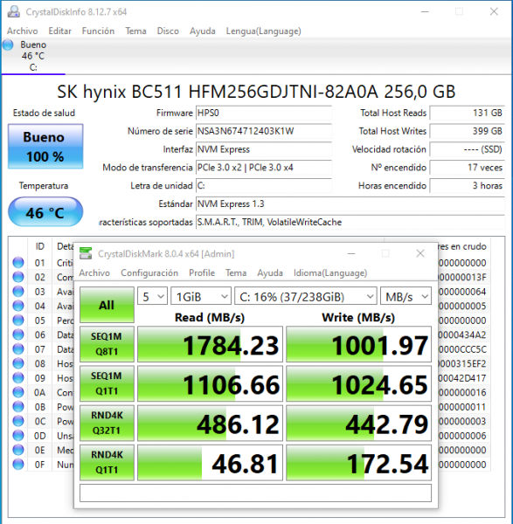Screen dimensions: 513x524
Task: Click the ID column header in attribute table
Action: [x=40, y=246]
